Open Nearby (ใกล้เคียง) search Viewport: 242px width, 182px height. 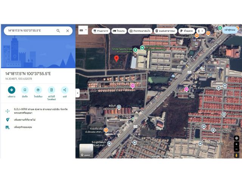[x=38, y=90]
